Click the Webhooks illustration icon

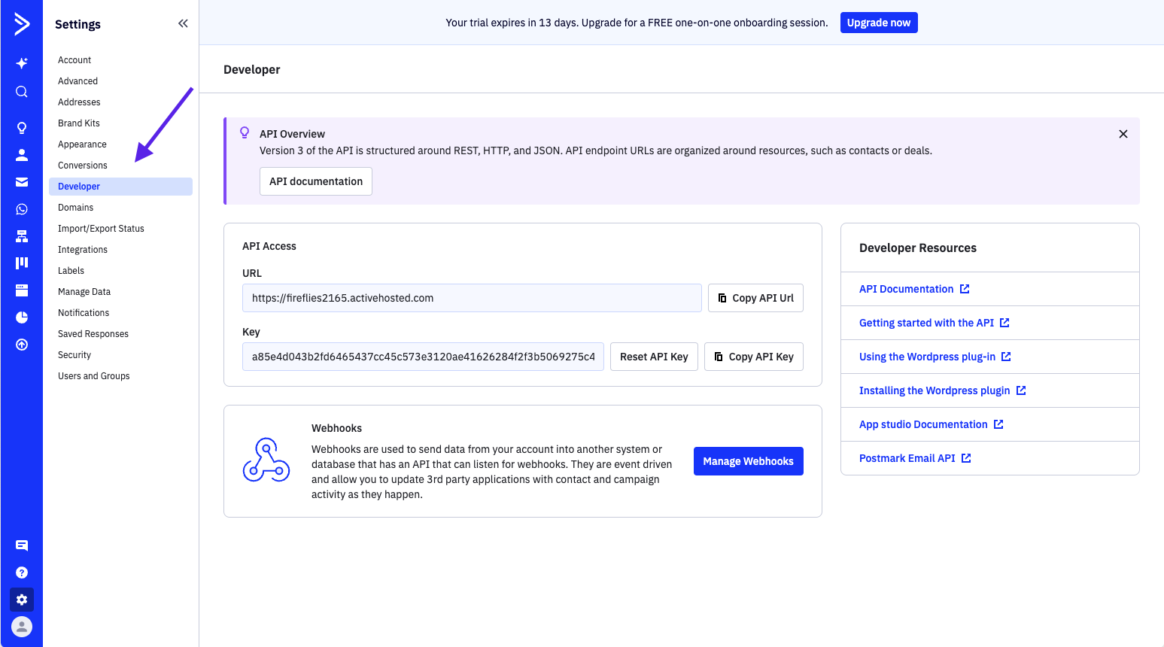pyautogui.click(x=266, y=460)
